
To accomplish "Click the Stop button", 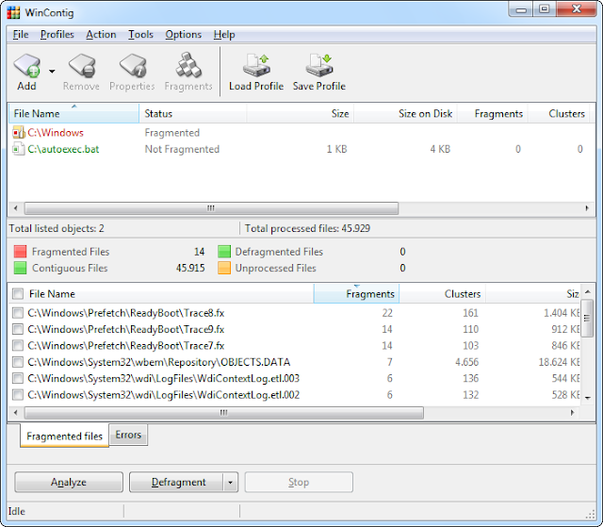I will [299, 482].
